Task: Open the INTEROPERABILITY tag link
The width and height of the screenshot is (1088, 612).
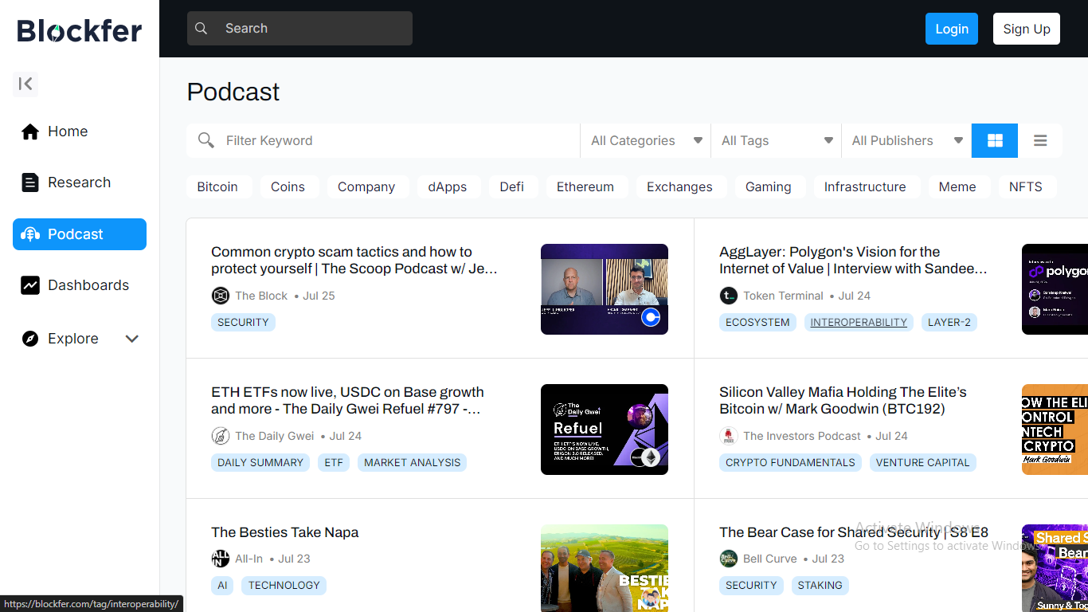Action: [x=858, y=322]
